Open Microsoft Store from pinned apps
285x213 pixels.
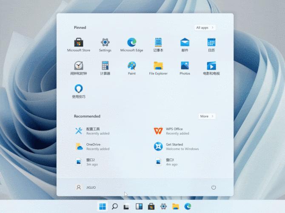79,45
